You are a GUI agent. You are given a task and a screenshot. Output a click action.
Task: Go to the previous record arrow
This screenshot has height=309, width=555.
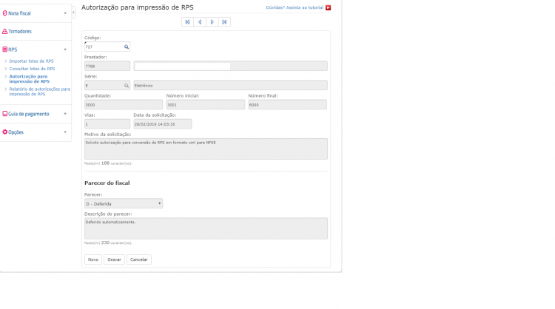200,22
